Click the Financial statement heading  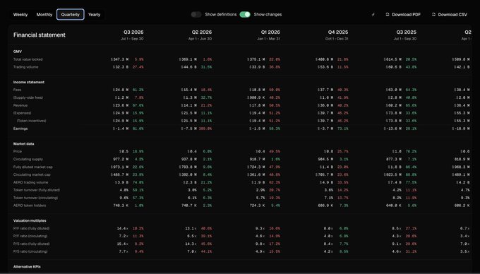(x=40, y=35)
